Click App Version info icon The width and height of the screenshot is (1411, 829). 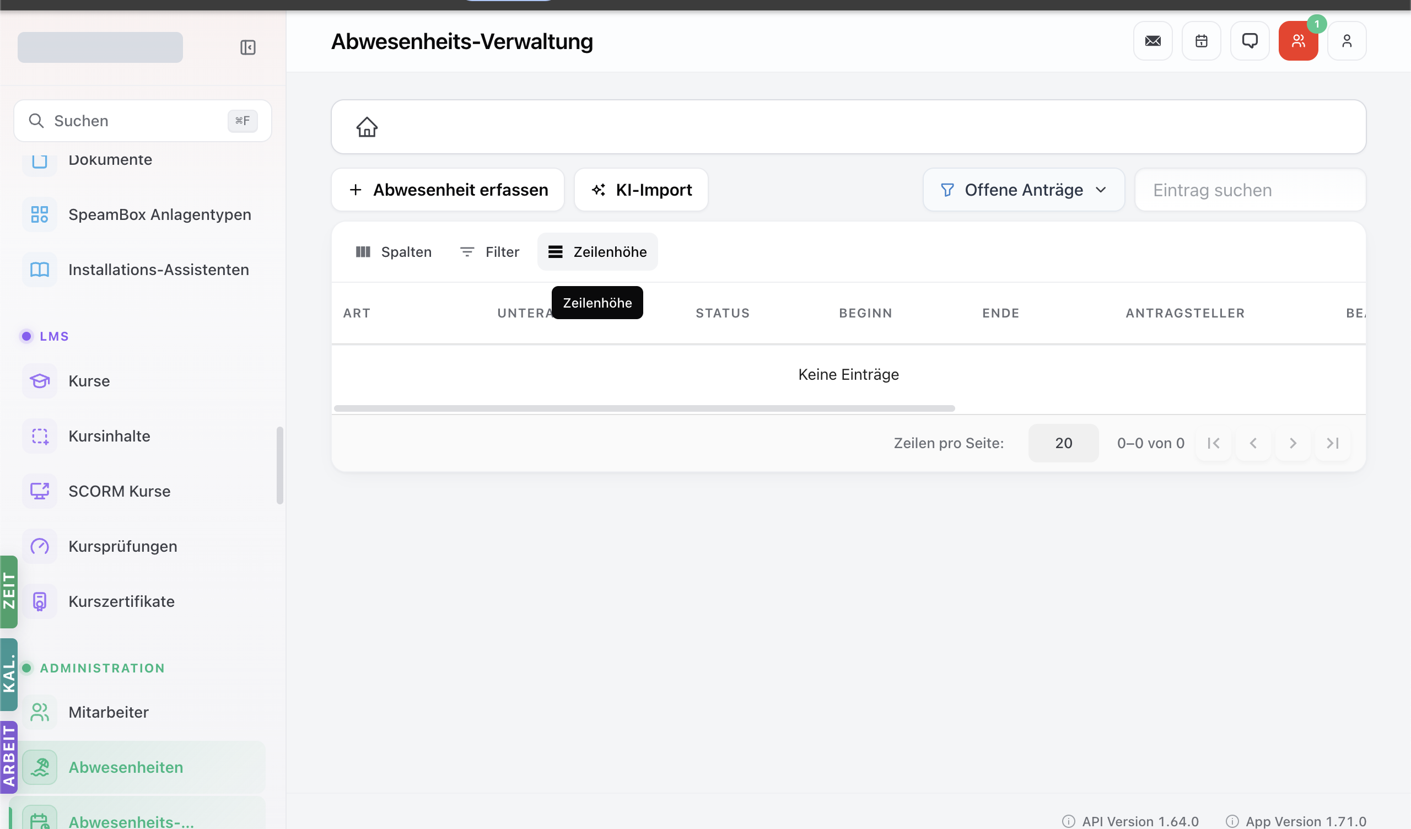click(x=1232, y=821)
